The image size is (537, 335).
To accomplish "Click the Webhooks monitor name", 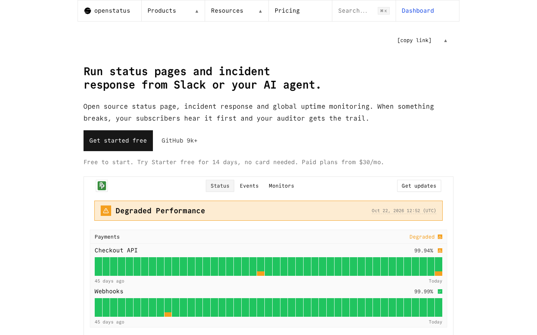I will click(109, 291).
